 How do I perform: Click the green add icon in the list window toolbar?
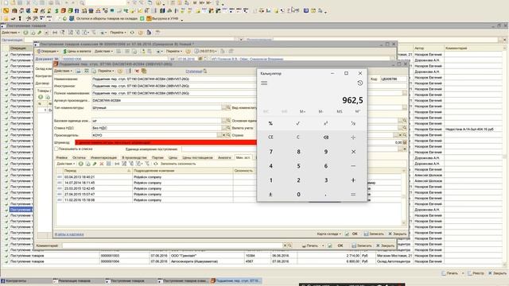[x=25, y=33]
